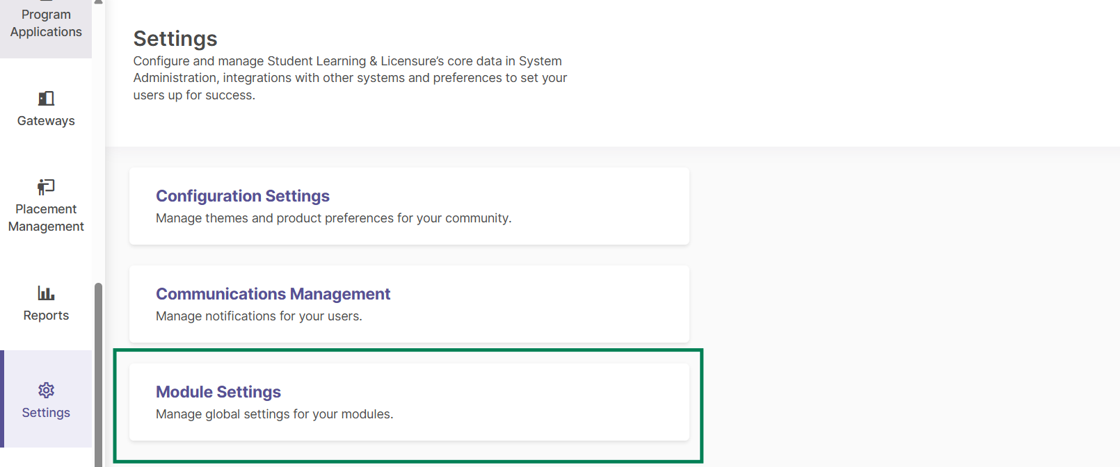
Task: Open Communications Management link
Action: (x=273, y=294)
